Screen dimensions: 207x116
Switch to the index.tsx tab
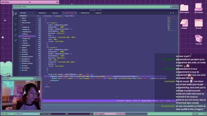[x=98, y=13]
